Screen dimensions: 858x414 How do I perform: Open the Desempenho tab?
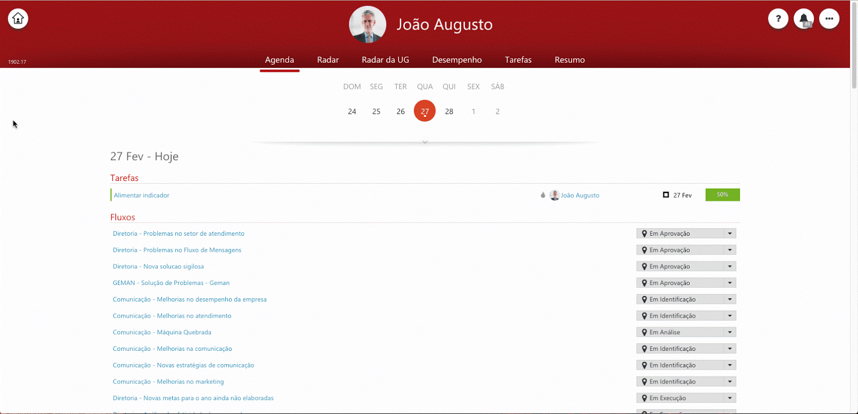point(457,60)
